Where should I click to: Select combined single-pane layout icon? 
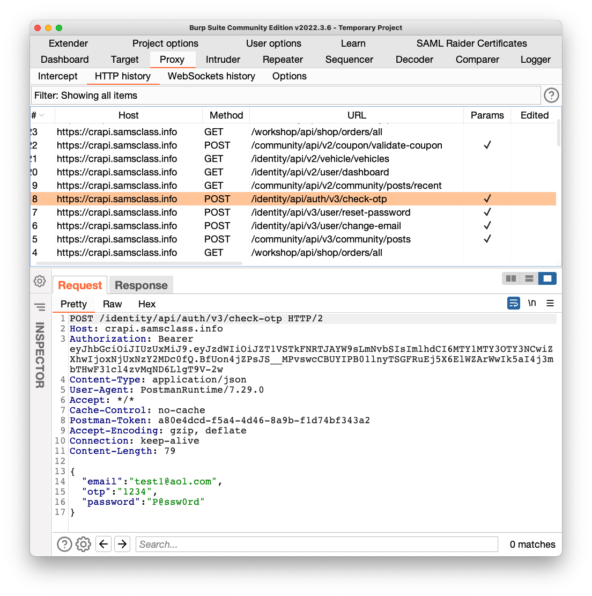point(547,278)
